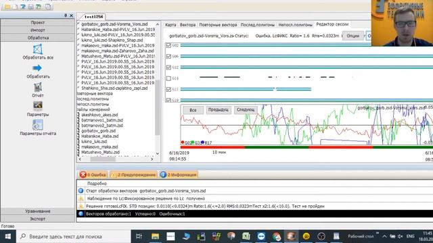This screenshot has height=243, width=433.
Task: Expand the 'Уравнивание' panel section
Action: point(38,211)
